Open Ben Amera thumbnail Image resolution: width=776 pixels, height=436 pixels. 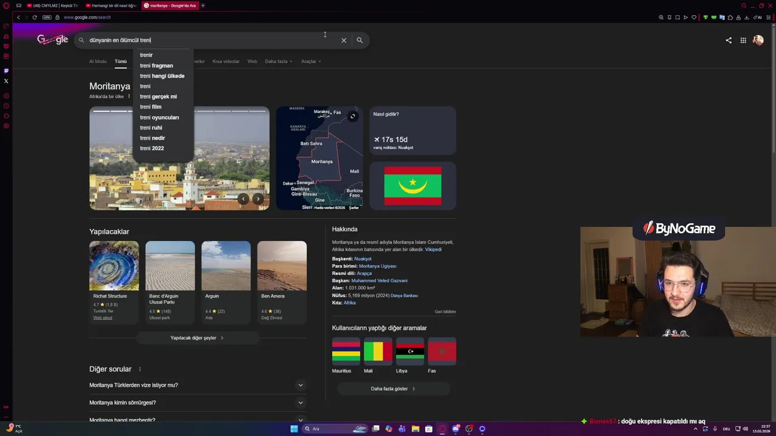coord(282,266)
